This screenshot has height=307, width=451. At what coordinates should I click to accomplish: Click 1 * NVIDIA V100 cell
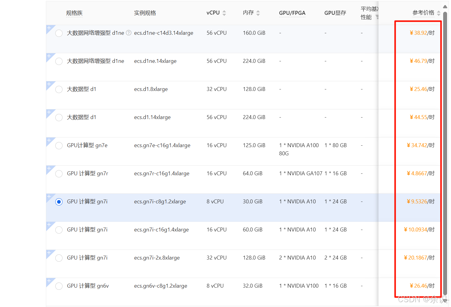click(299, 286)
